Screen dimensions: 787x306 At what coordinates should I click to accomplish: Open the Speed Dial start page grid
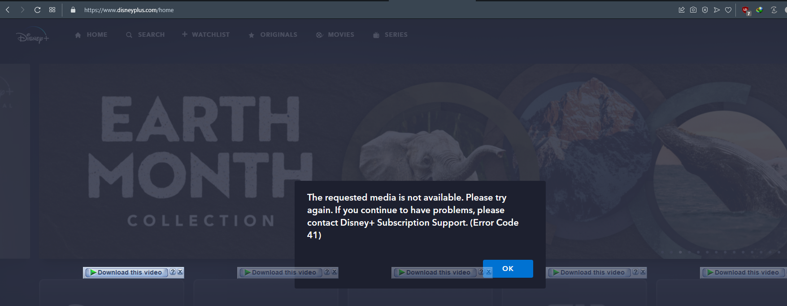[x=52, y=10]
